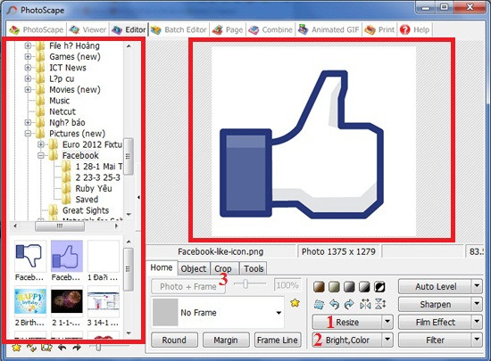Click the PhotoScape logo in title bar
This screenshot has width=491, height=361.
pyautogui.click(x=12, y=11)
